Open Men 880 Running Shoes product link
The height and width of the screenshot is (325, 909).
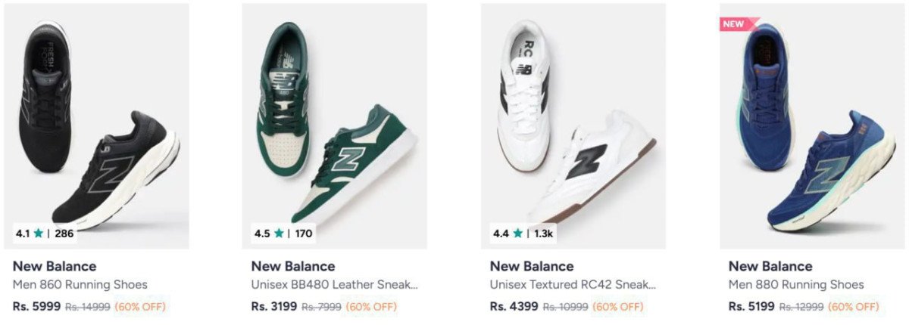(796, 285)
